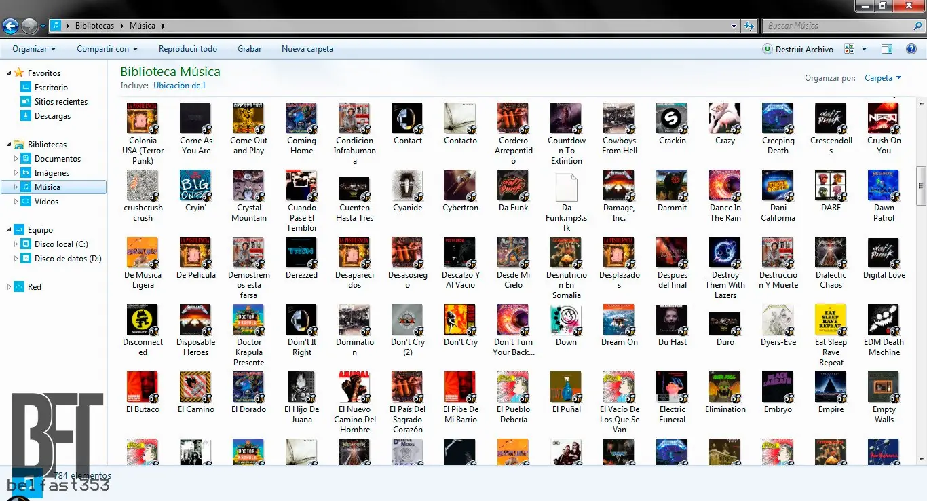Screen dimensions: 927x501
Task: Select the Dream On file thumbnail
Action: tap(619, 320)
